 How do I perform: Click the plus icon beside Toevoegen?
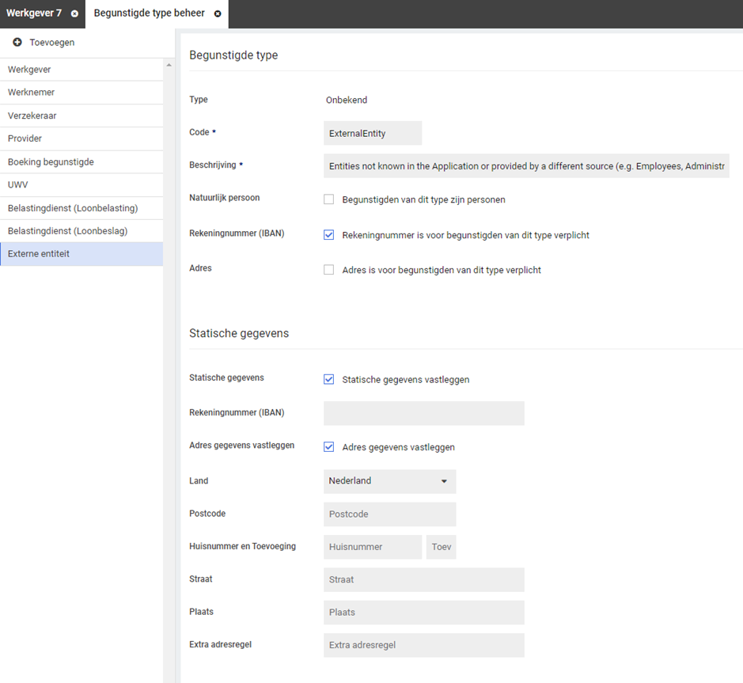click(x=17, y=42)
